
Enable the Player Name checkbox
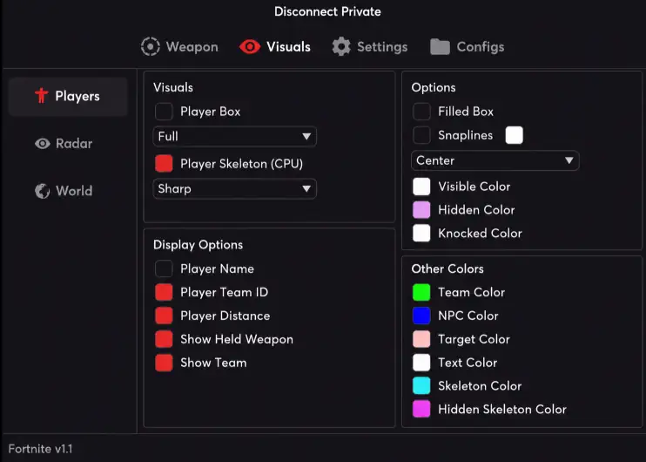pyautogui.click(x=164, y=268)
